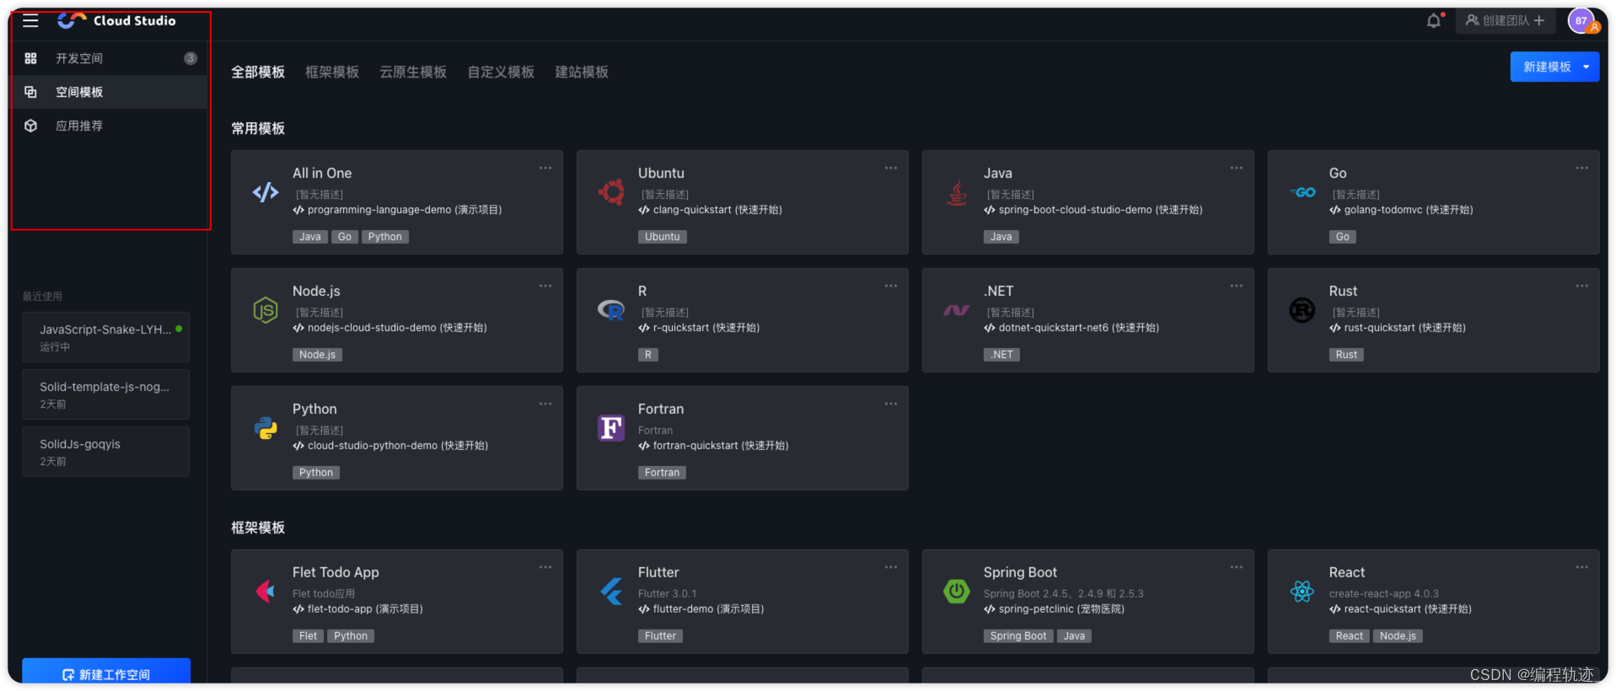Open more options on All in One card
Viewport: 1616px width, 691px height.
pyautogui.click(x=545, y=168)
